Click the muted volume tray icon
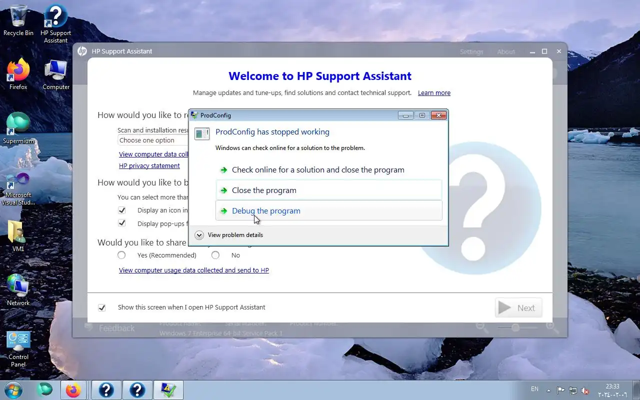The image size is (640, 400). [585, 390]
